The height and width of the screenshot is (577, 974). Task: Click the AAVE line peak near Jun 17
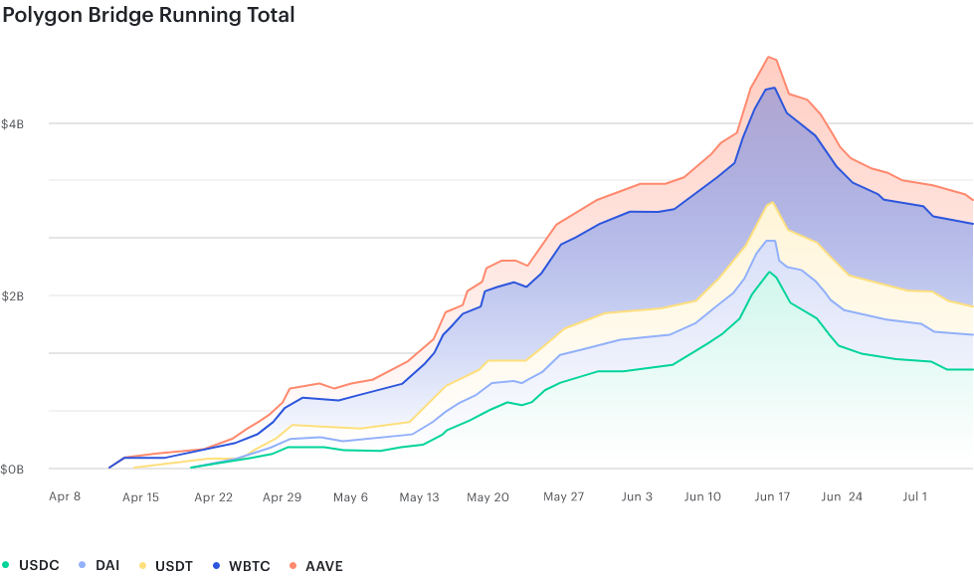769,57
